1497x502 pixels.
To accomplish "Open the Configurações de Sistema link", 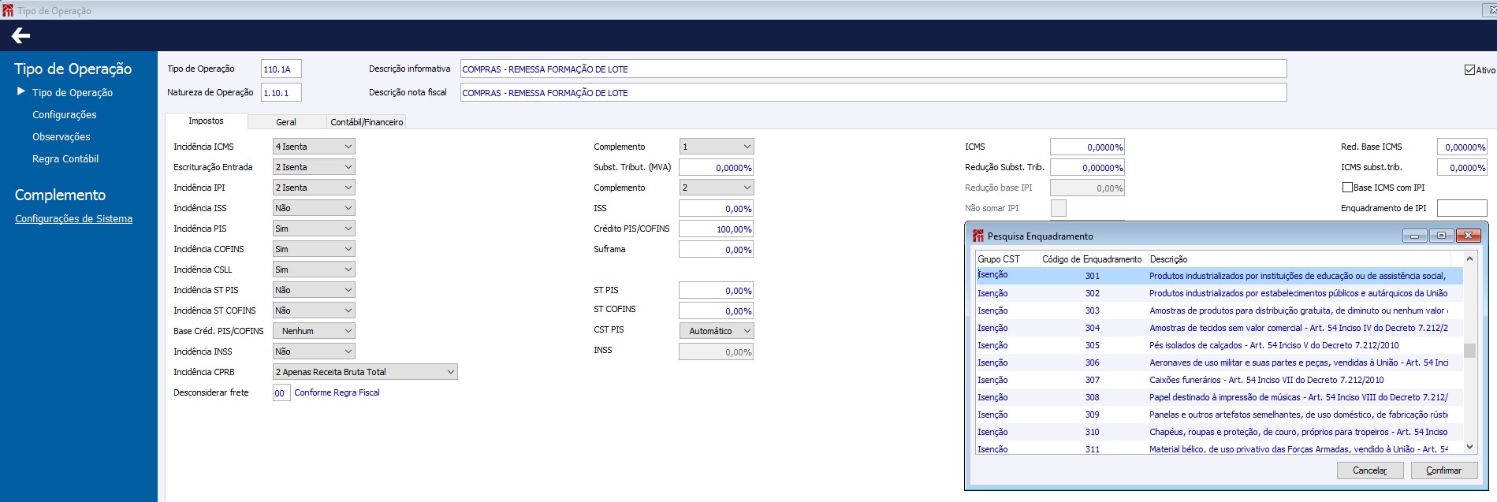I will click(x=73, y=219).
